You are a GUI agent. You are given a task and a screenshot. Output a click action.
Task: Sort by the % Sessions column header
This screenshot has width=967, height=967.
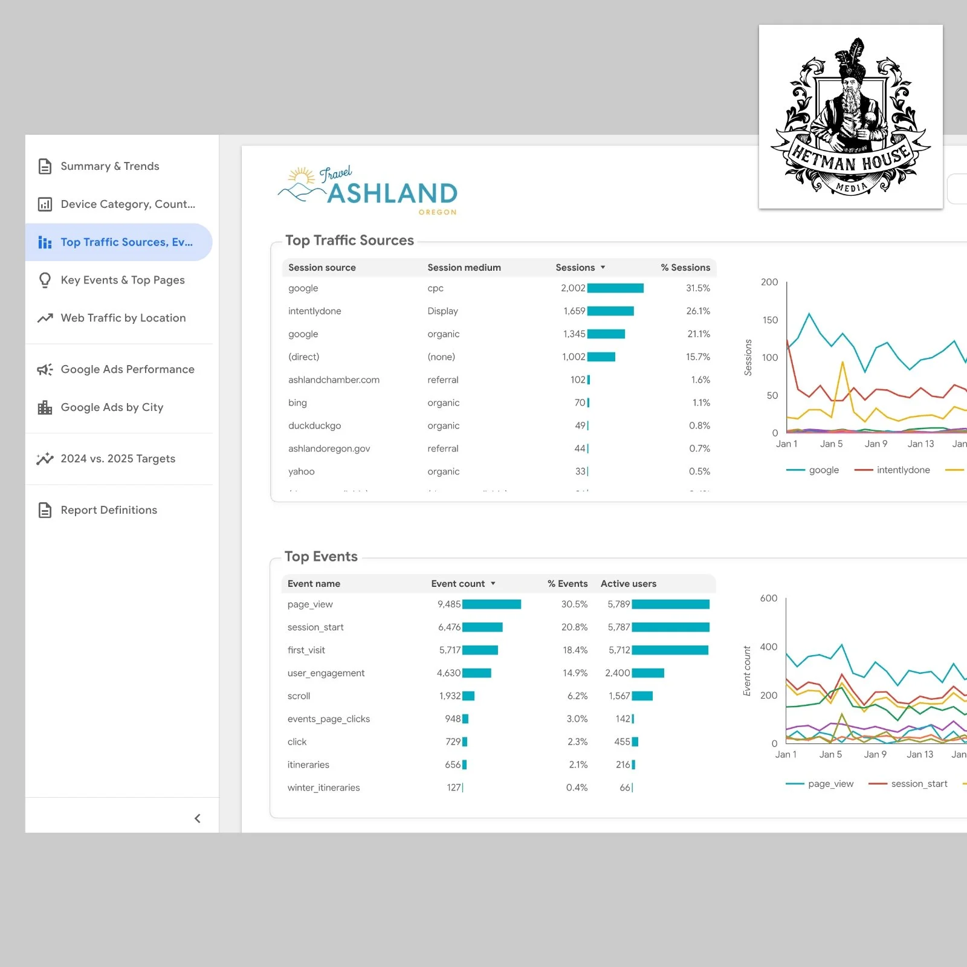pyautogui.click(x=685, y=267)
